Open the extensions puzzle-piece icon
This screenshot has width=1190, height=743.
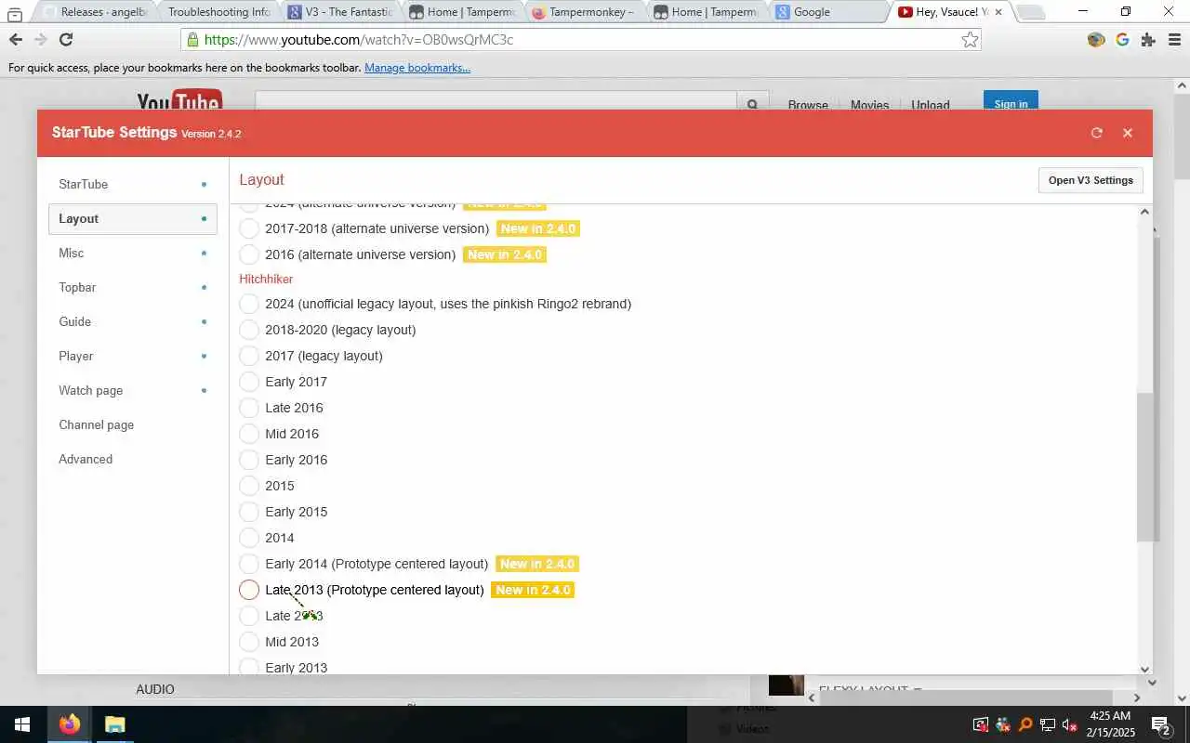pyautogui.click(x=1147, y=40)
